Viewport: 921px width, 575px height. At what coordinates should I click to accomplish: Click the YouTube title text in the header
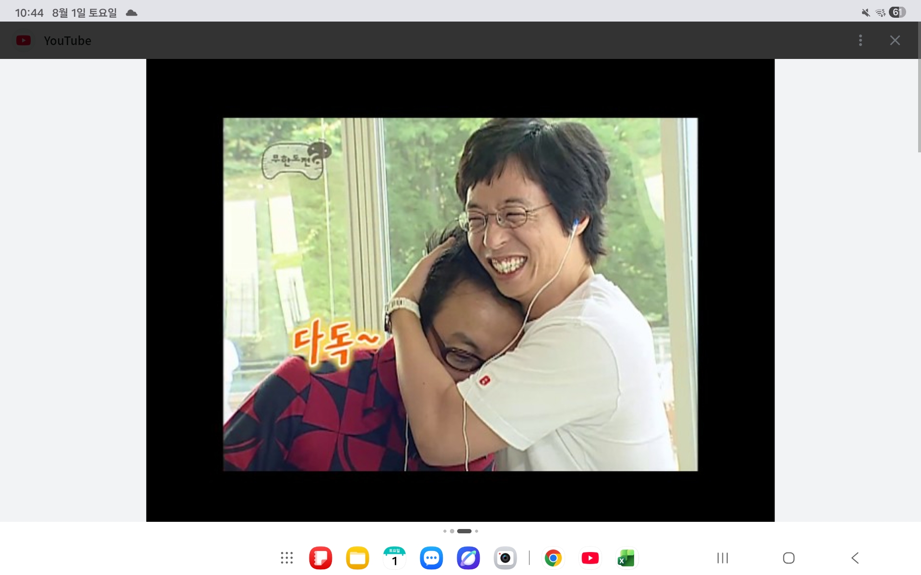pos(68,41)
